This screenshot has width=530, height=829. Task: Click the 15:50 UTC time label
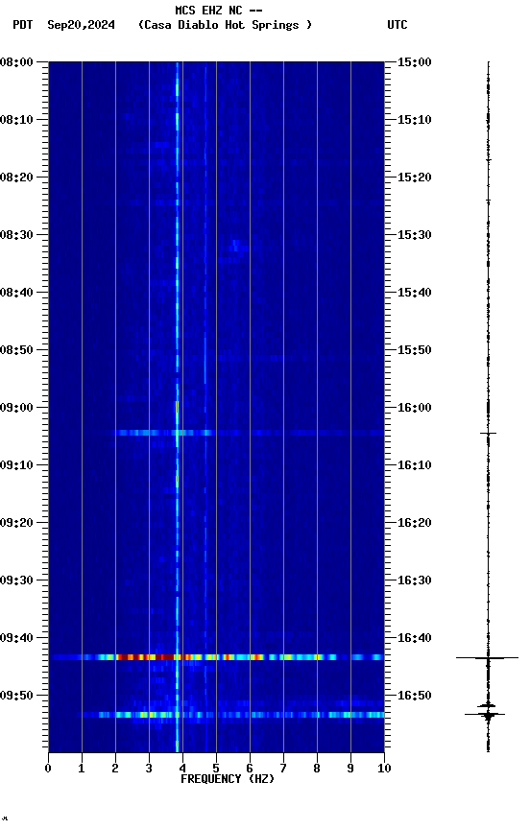coord(414,350)
